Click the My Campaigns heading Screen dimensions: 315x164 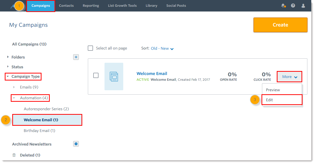pos(28,25)
